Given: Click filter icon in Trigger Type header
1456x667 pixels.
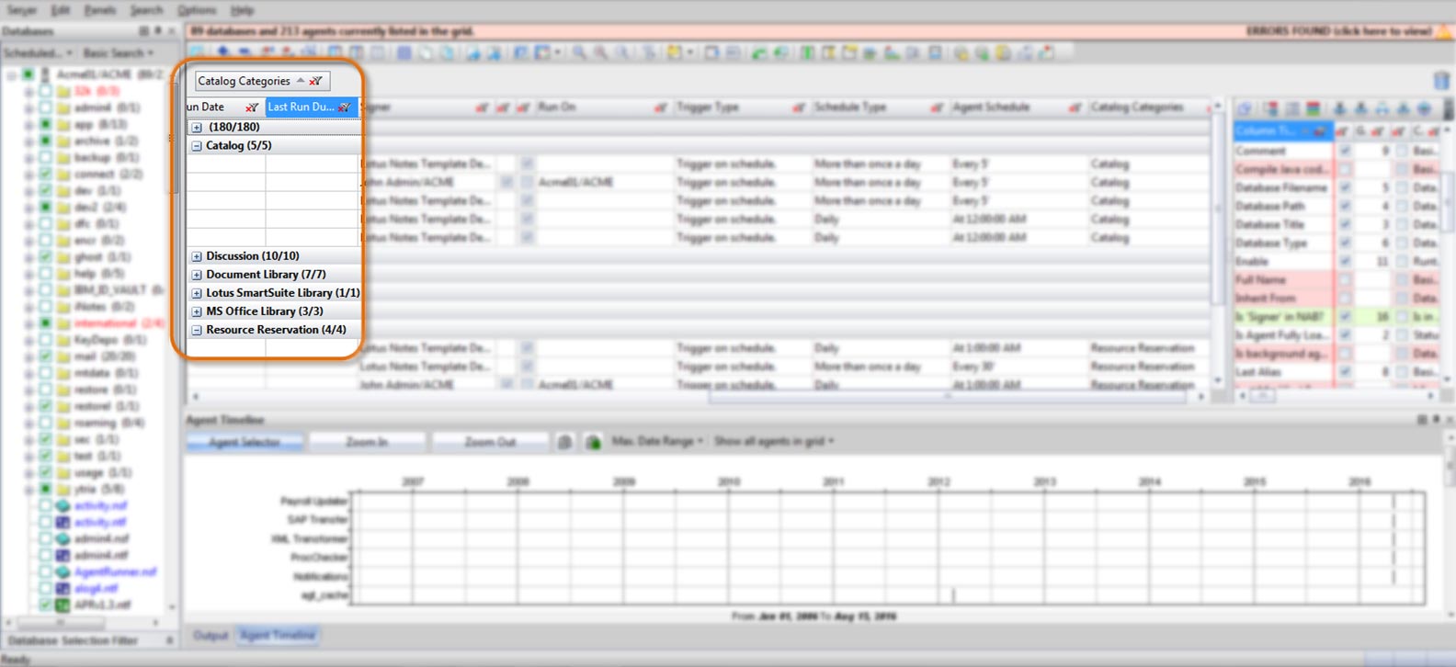Looking at the screenshot, I should (x=798, y=107).
